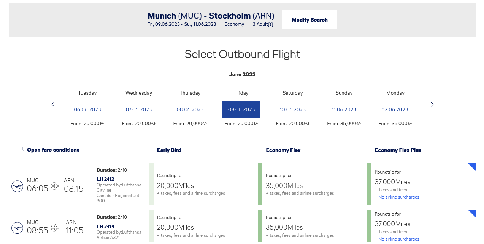Switch to Saturday 10.06.2023 date
Image resolution: width=484 pixels, height=244 pixels.
coord(293,109)
